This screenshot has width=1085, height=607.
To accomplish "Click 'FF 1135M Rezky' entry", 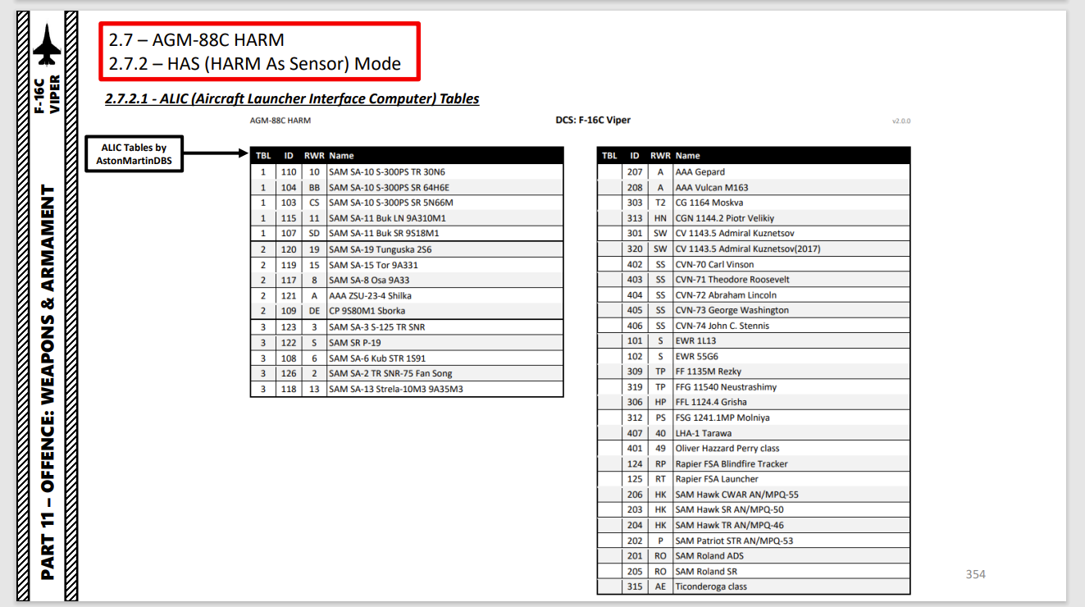I will click(754, 372).
